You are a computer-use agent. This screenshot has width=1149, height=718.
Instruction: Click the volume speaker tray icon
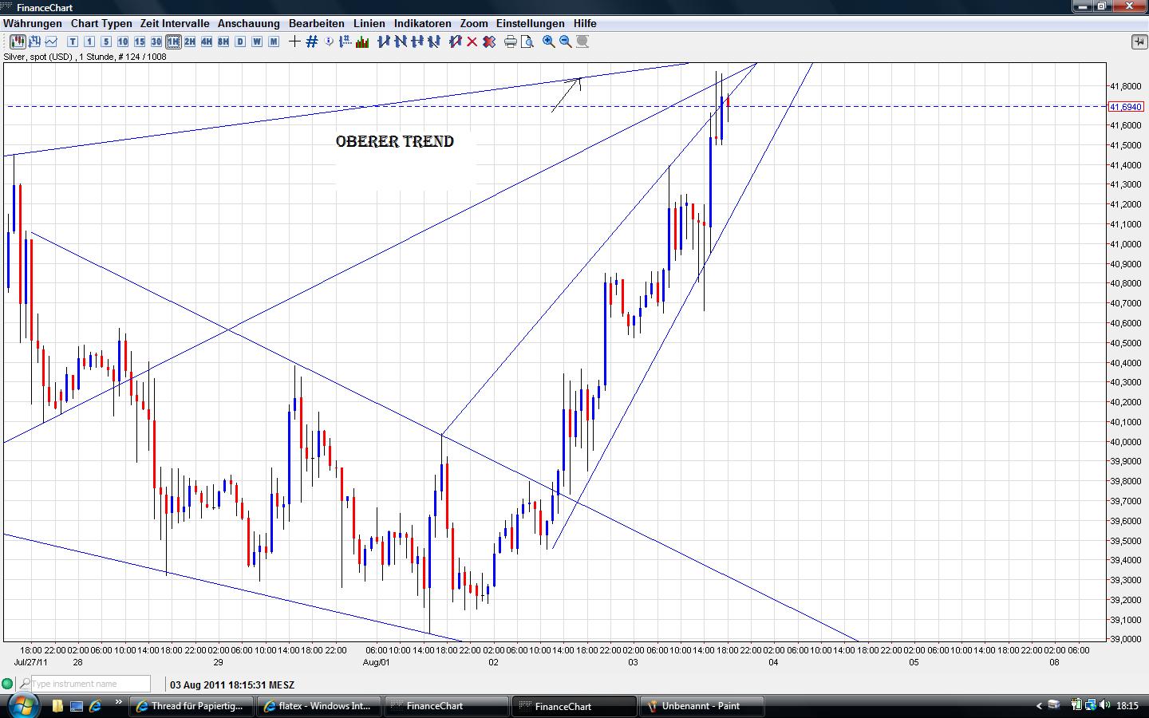1105,705
